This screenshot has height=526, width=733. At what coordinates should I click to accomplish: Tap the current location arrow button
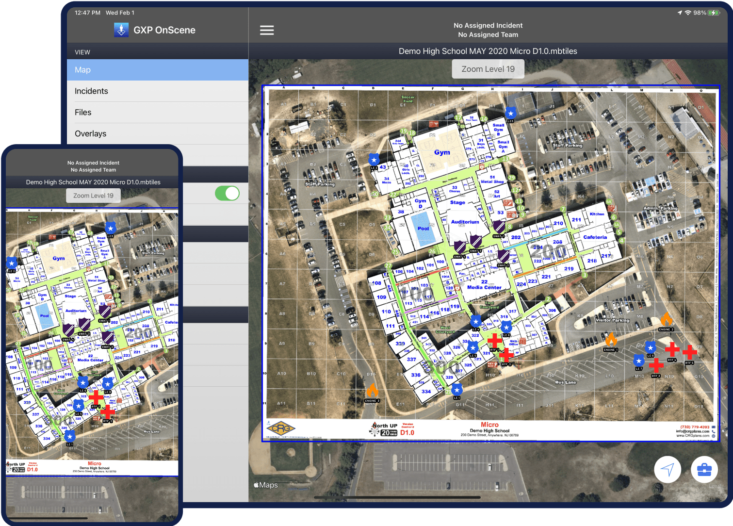(668, 469)
